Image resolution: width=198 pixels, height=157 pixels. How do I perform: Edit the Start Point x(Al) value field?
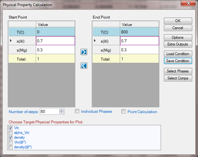55,41
